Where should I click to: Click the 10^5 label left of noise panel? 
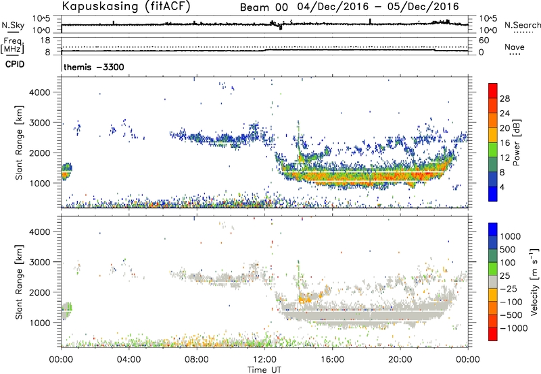point(41,19)
